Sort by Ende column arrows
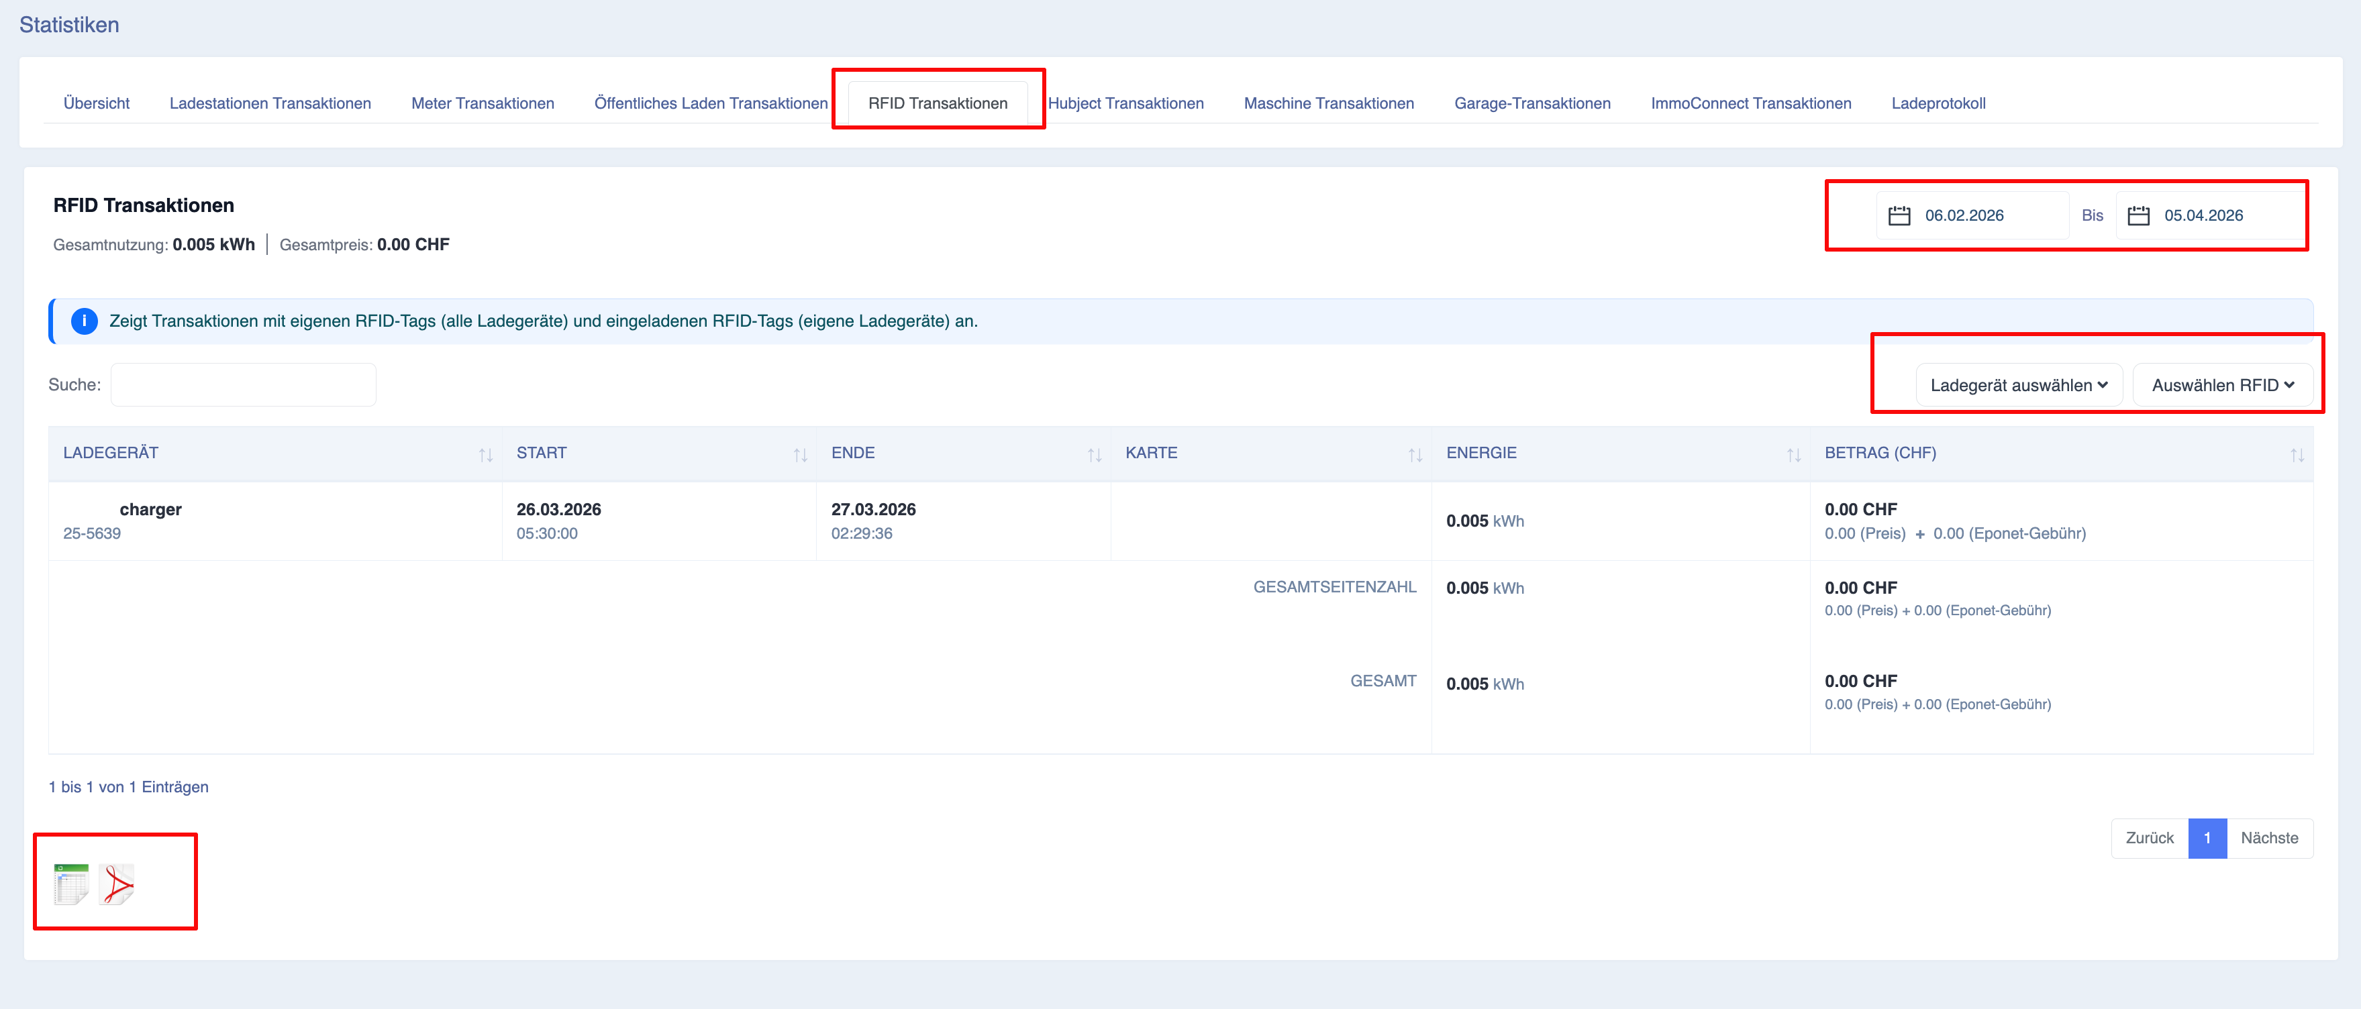This screenshot has width=2361, height=1009. coord(1095,455)
